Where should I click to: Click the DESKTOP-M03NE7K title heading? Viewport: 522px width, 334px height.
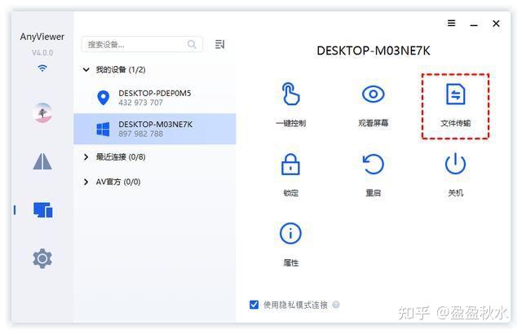coord(374,51)
